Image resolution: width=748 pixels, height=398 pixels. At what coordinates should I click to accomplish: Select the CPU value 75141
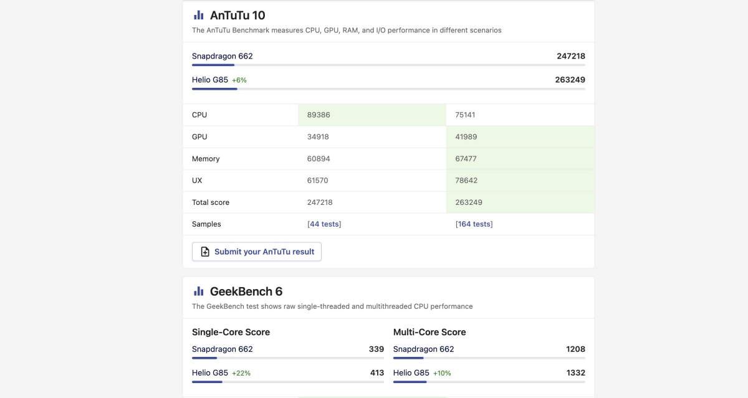click(466, 115)
